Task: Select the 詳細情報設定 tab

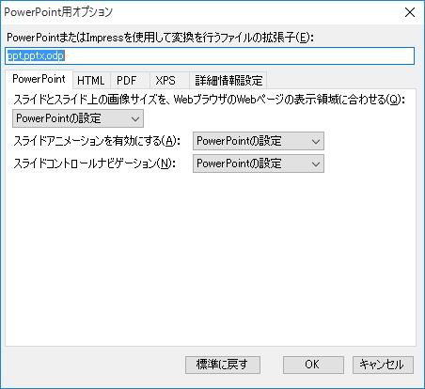Action: tap(228, 81)
